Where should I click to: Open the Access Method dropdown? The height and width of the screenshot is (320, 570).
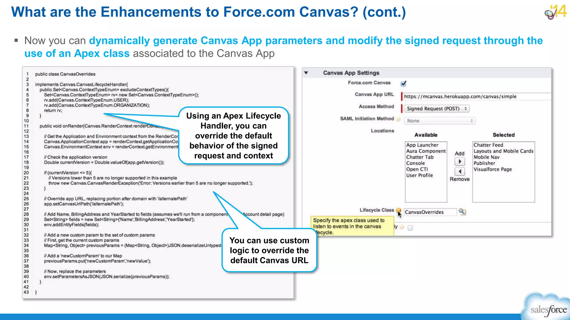coord(437,109)
